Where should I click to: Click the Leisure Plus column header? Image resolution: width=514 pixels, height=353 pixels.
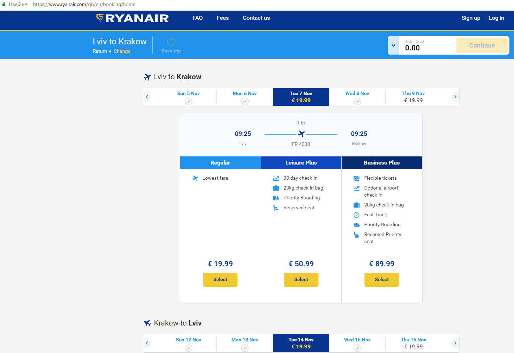tap(301, 163)
